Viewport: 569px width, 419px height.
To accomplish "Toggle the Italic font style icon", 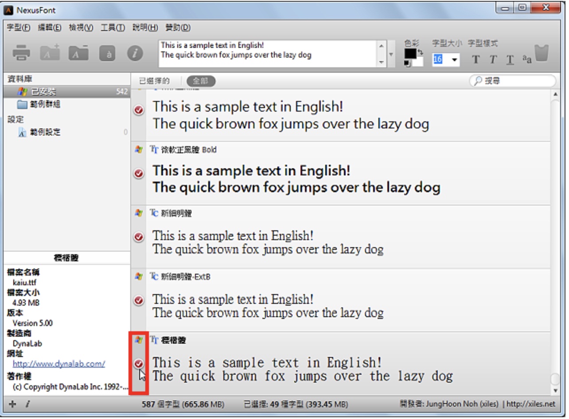I will click(493, 59).
